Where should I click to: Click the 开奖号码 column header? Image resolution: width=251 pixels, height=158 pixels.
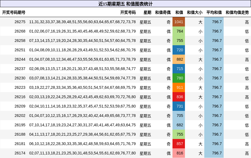pos(128,12)
